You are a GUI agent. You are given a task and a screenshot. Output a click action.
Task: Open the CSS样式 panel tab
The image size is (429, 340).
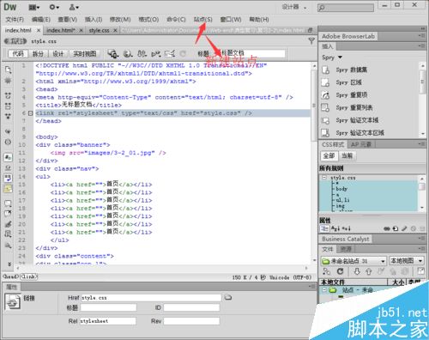333,144
